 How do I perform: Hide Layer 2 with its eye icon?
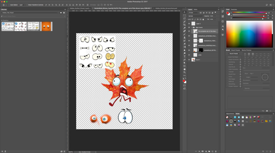[189, 24]
